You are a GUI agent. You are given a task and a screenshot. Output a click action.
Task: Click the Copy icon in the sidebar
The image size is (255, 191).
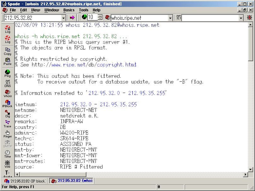tap(8, 51)
